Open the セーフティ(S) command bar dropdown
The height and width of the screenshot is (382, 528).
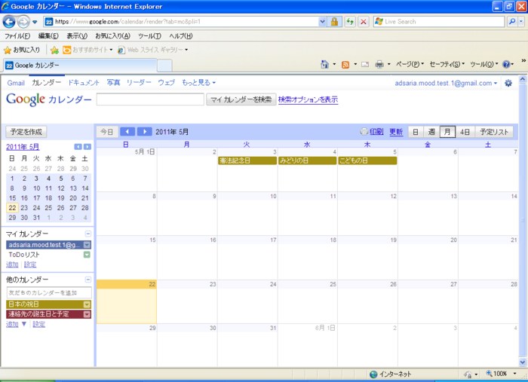point(447,64)
